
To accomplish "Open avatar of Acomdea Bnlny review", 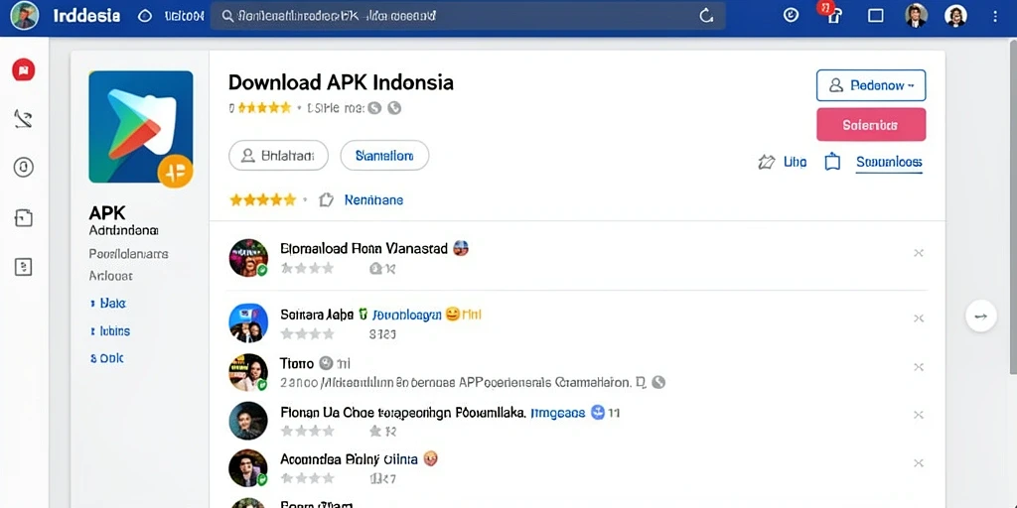I will (x=248, y=468).
